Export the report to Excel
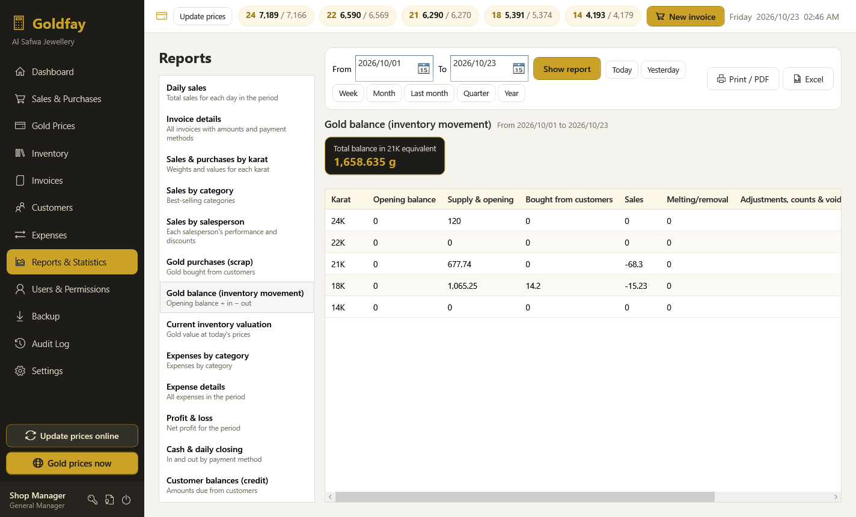The image size is (856, 517). click(808, 79)
